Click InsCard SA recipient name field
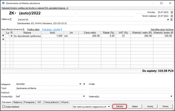The image size is (175, 111). 92,20
